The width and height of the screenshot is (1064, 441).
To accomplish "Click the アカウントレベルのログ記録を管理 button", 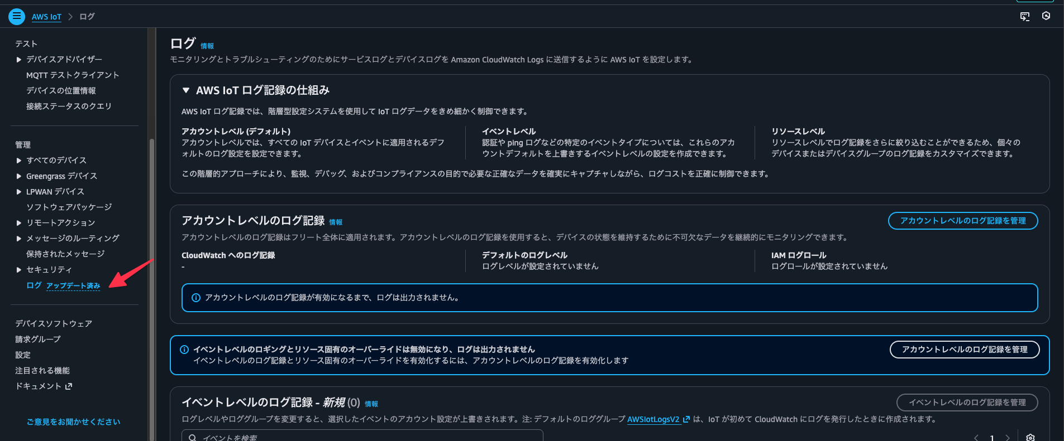I will pos(962,221).
